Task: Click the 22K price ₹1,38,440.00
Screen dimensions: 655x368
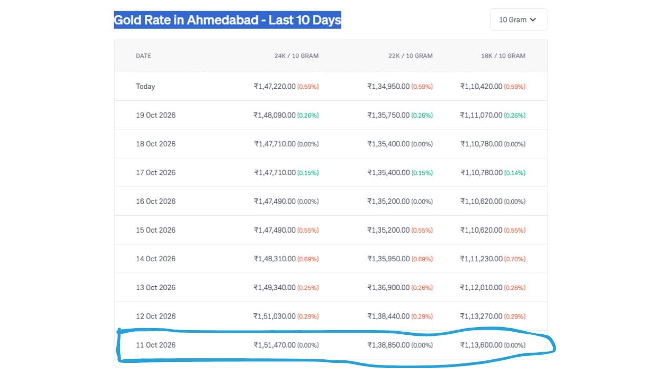Action: [388, 316]
